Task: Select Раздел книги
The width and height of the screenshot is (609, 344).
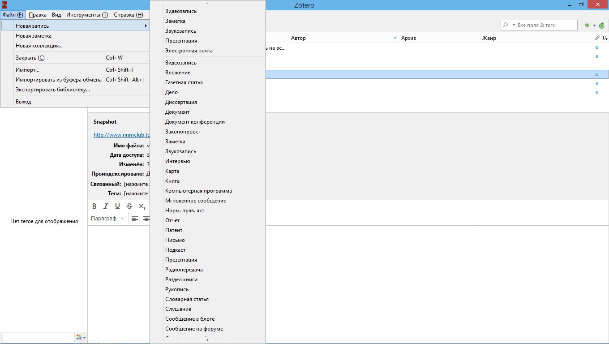Action: [x=208, y=279]
